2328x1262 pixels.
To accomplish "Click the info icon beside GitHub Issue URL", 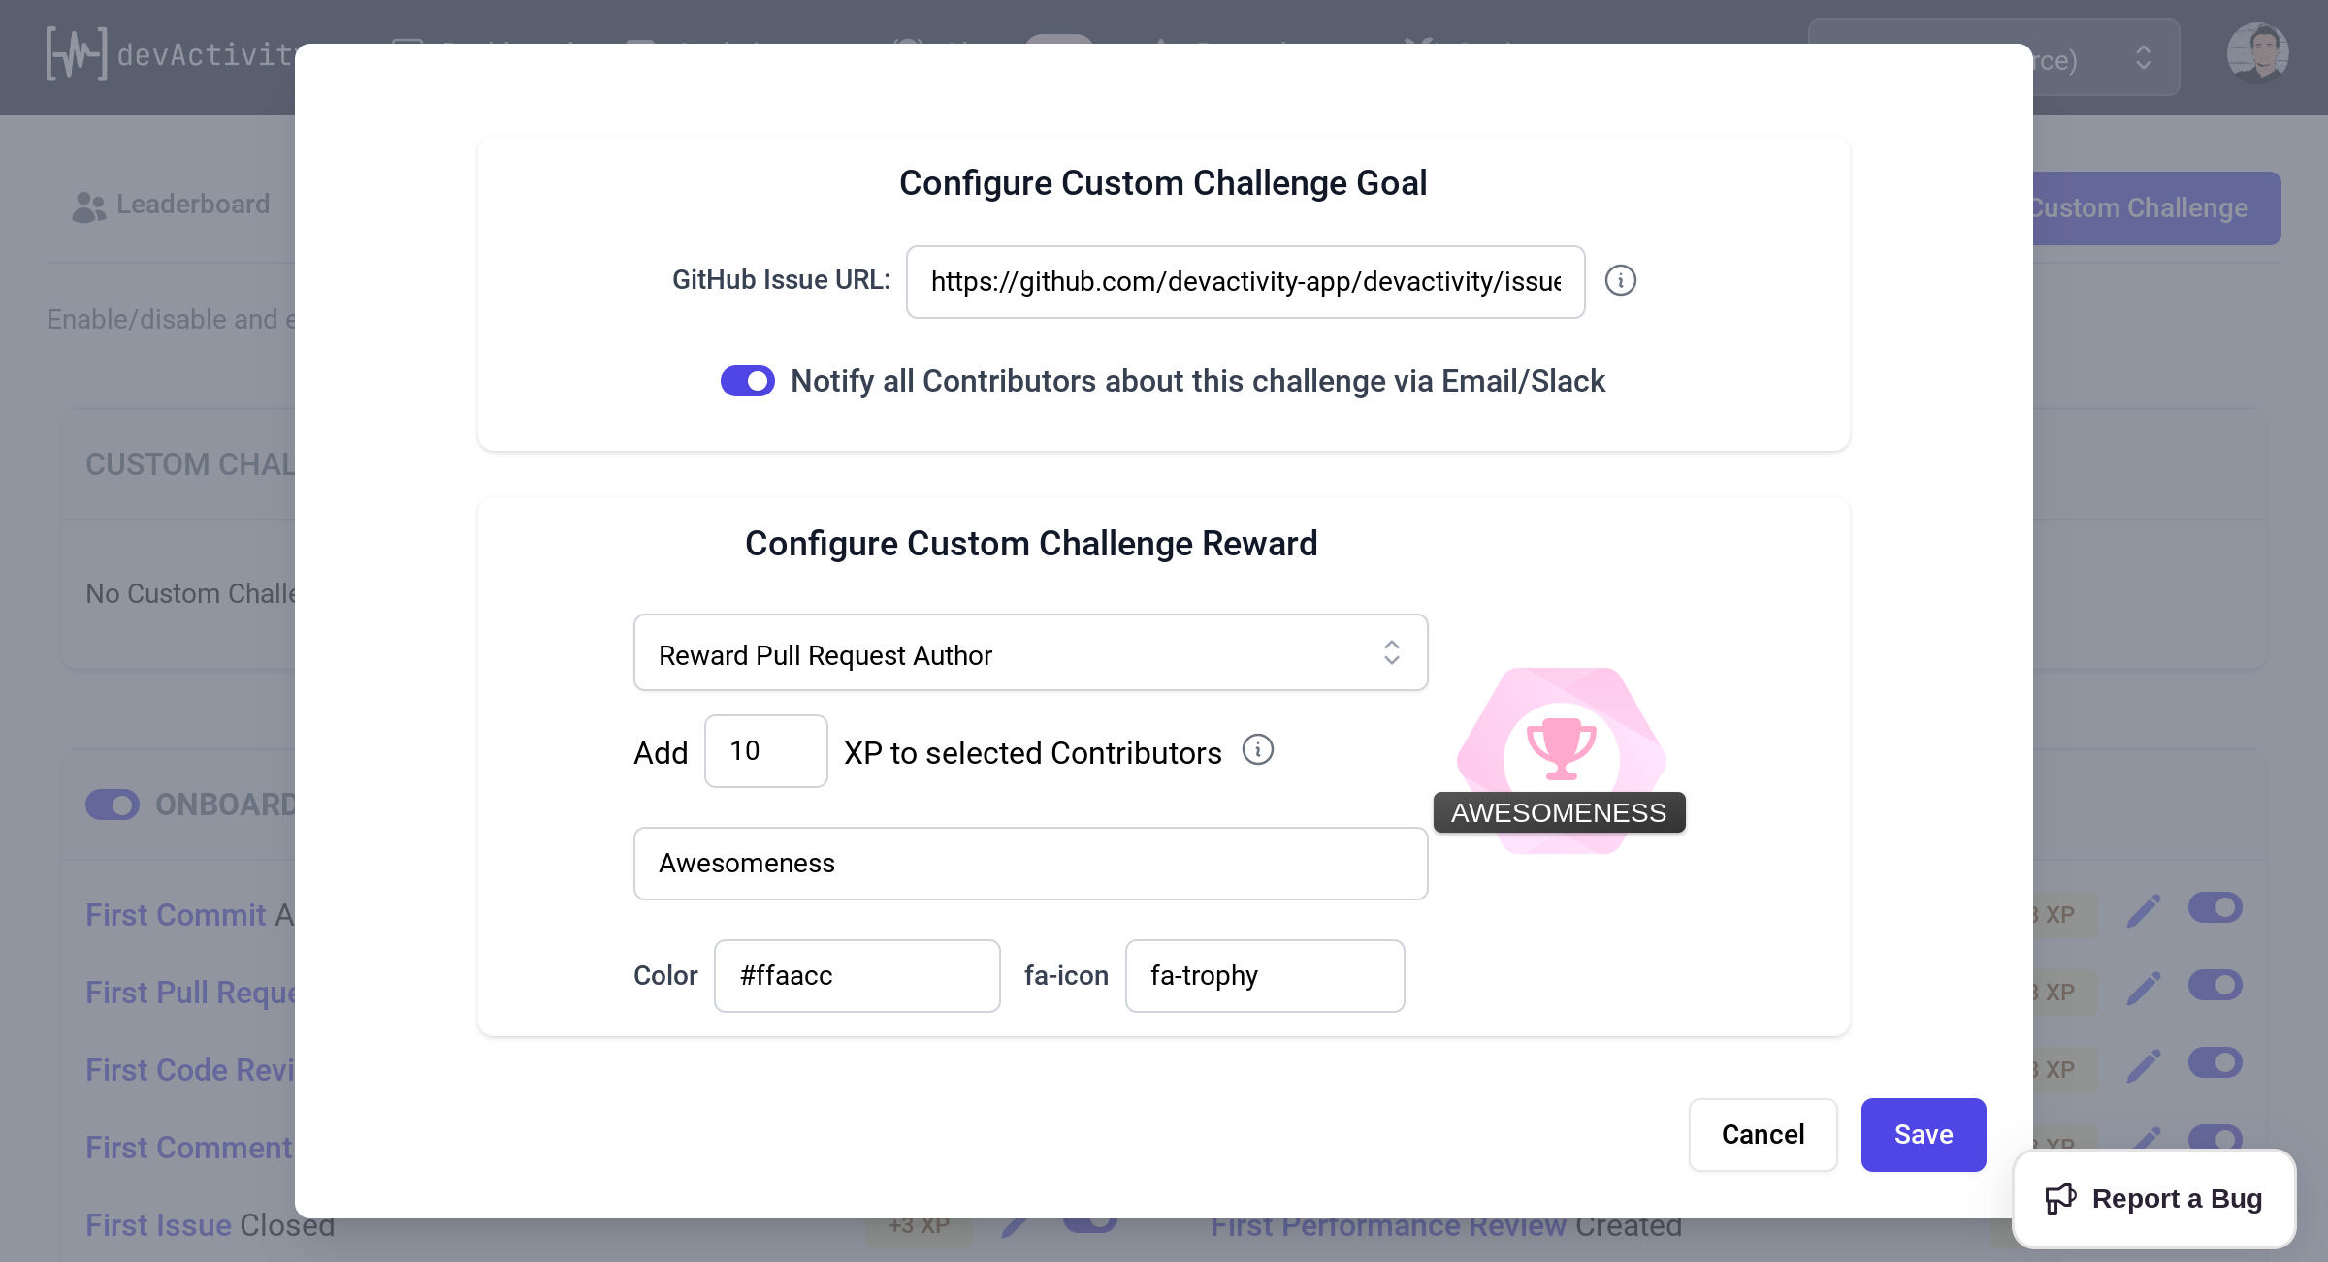I will (x=1621, y=281).
